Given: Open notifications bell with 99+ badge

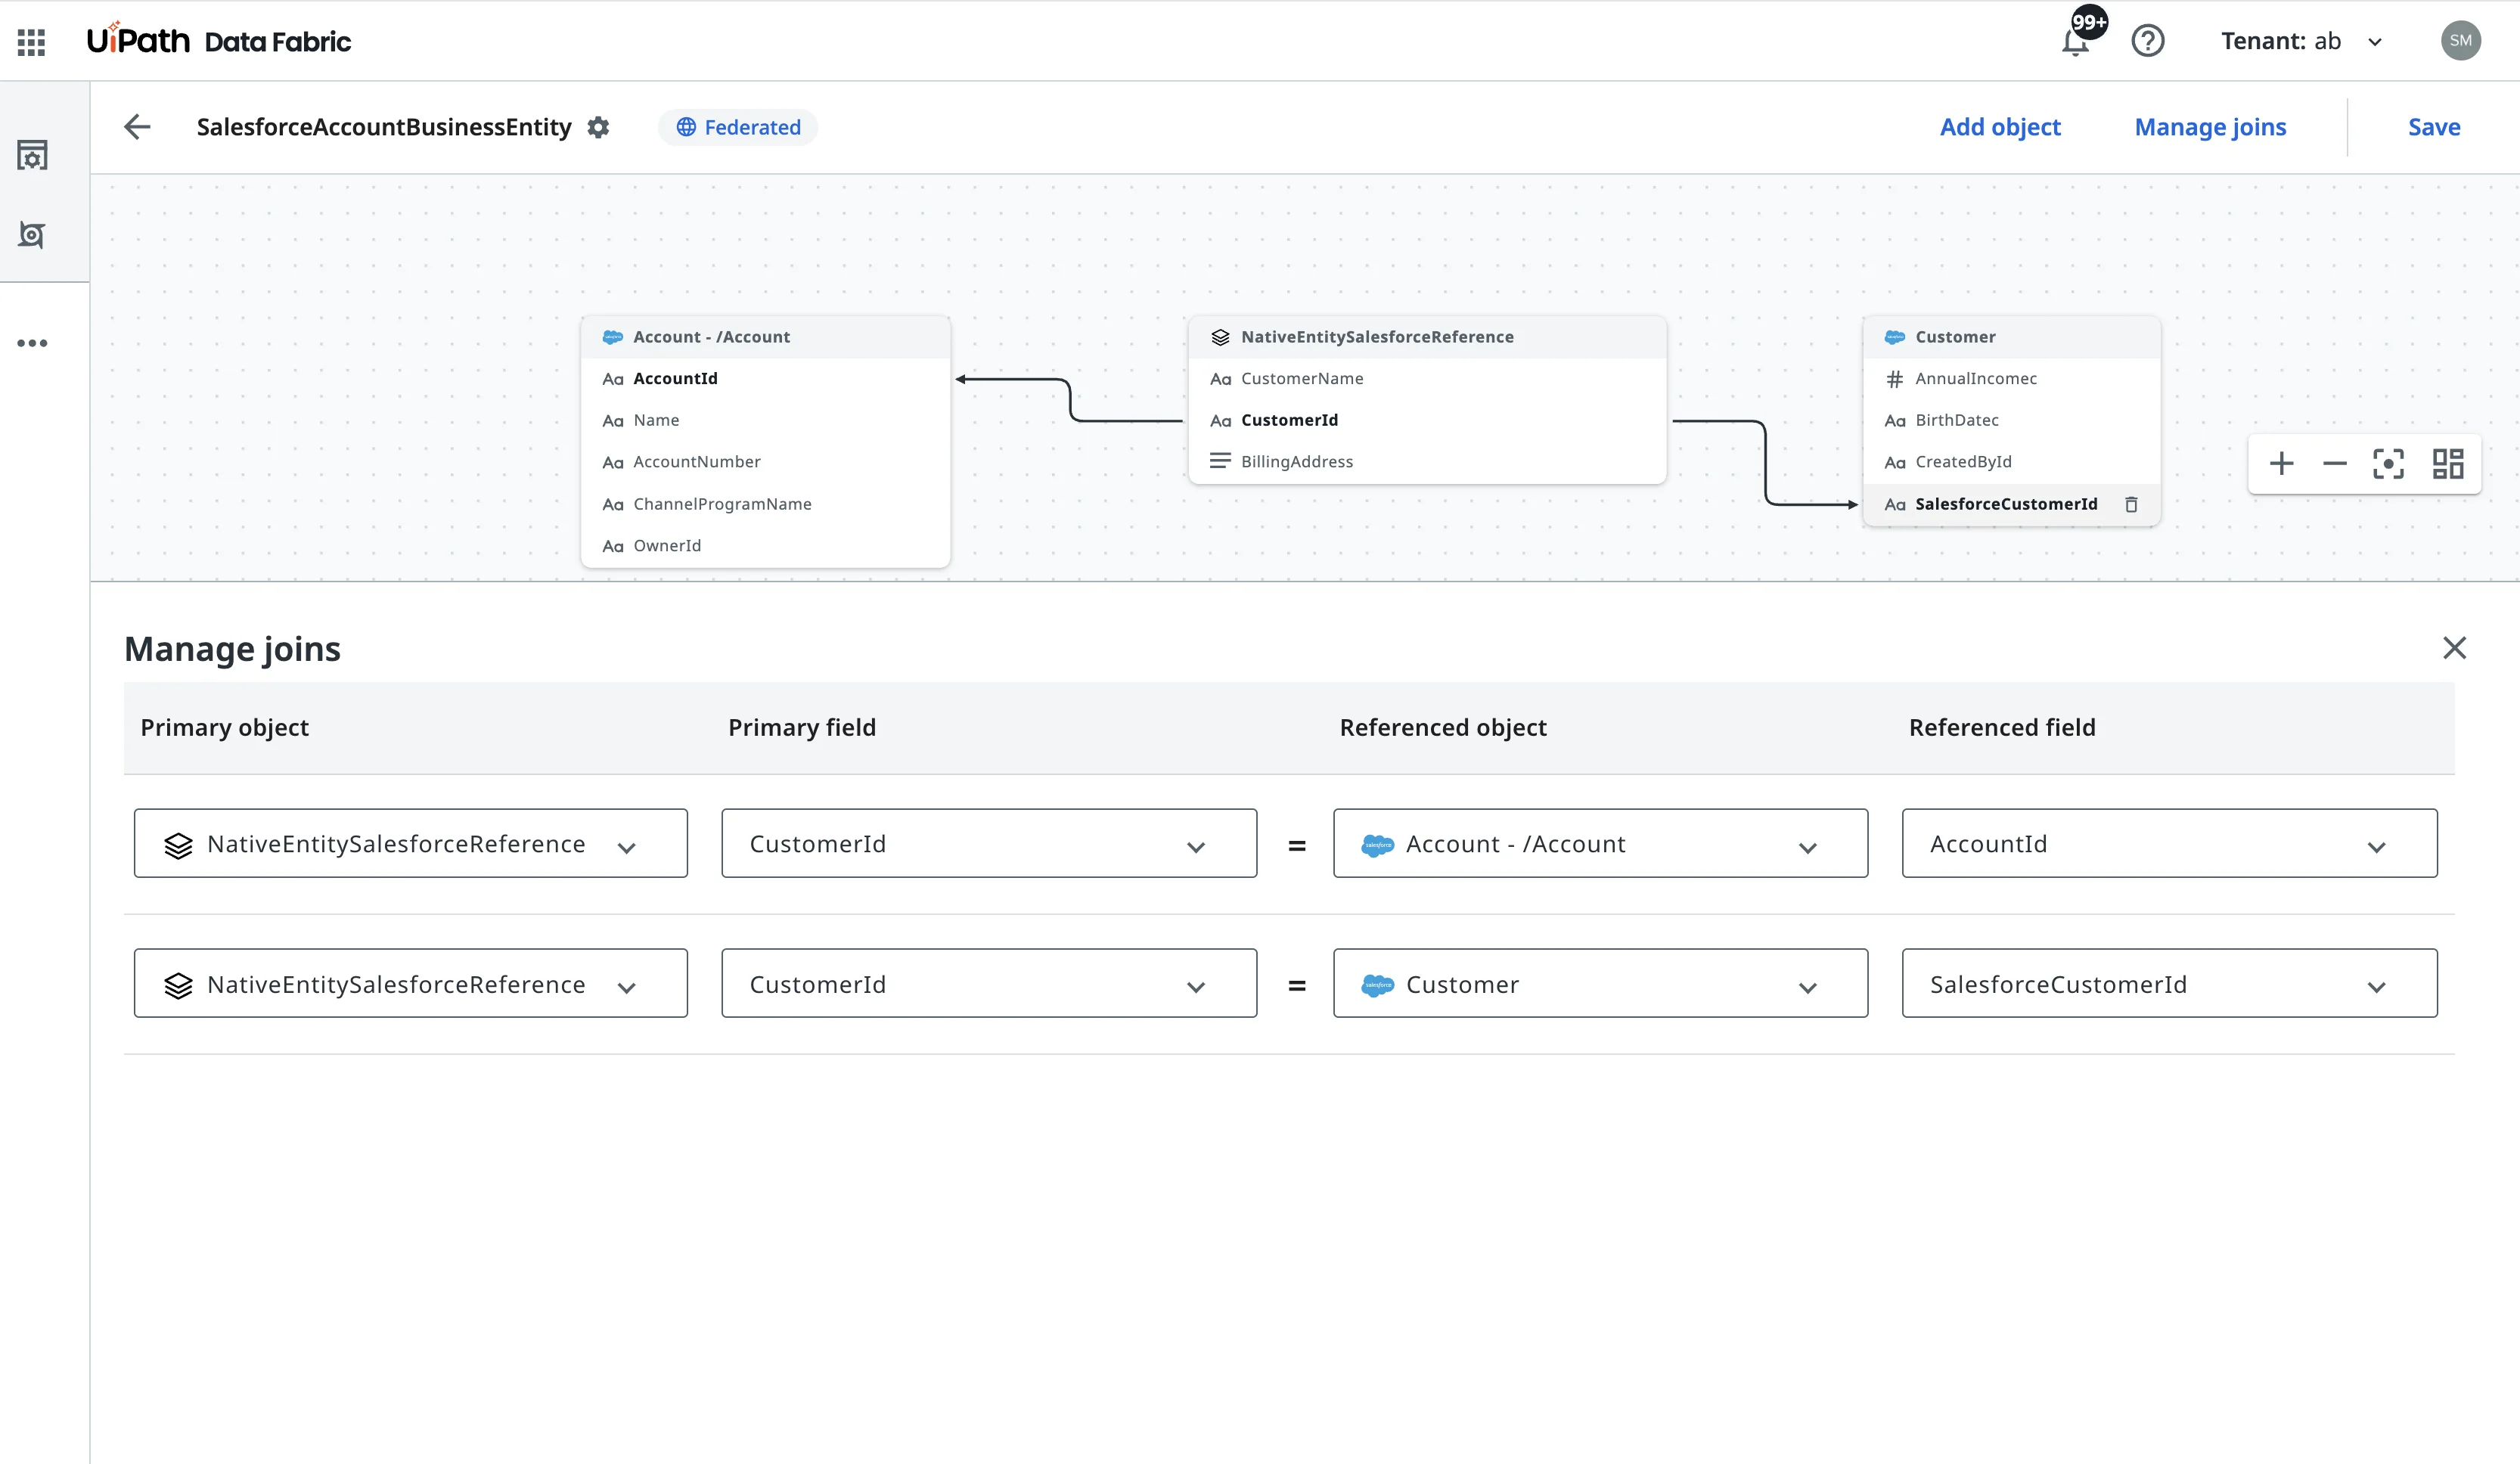Looking at the screenshot, I should pyautogui.click(x=2075, y=41).
